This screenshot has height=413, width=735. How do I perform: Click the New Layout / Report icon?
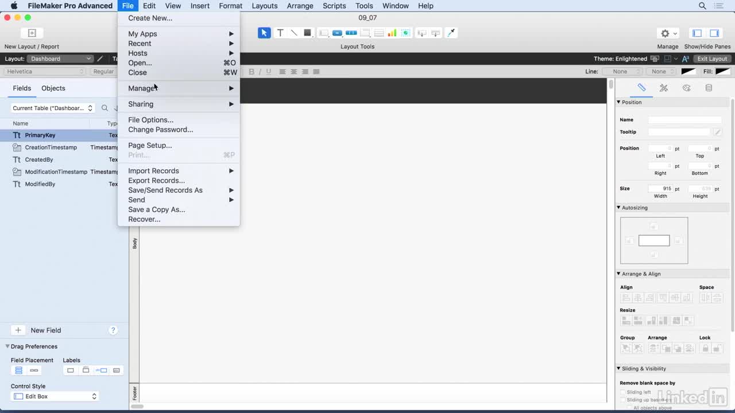[x=32, y=33]
